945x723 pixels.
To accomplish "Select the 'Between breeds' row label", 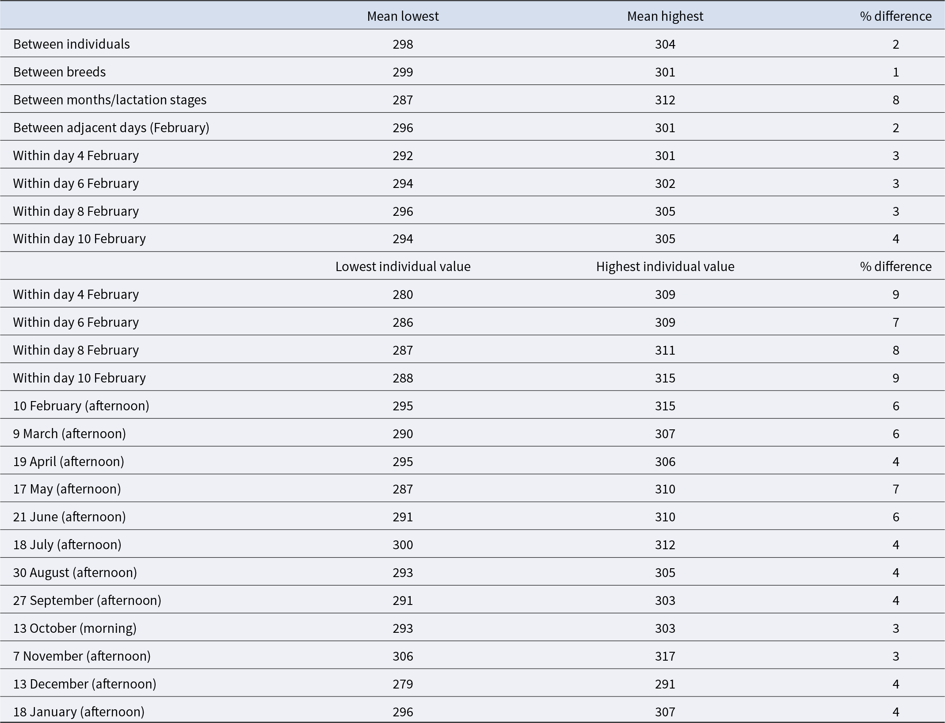I will [59, 72].
